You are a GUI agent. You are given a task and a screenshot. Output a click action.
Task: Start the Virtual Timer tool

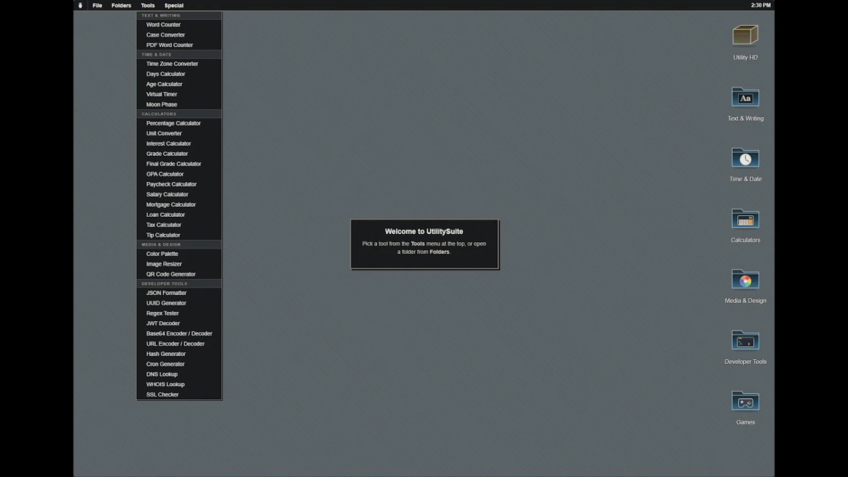(x=179, y=94)
